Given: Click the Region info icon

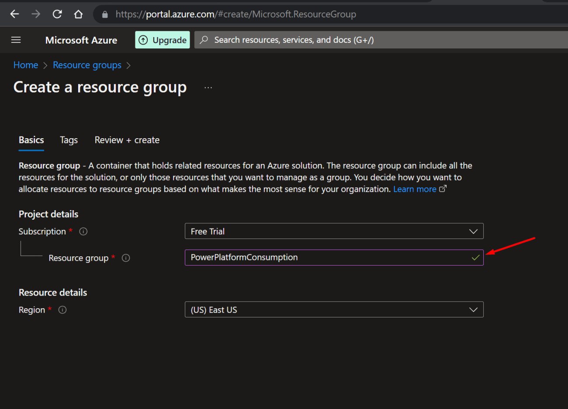Looking at the screenshot, I should pos(62,310).
